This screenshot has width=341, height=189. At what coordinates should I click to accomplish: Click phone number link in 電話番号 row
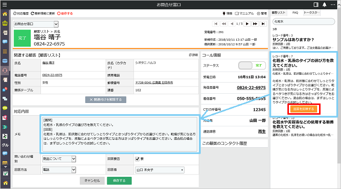pos(52,75)
